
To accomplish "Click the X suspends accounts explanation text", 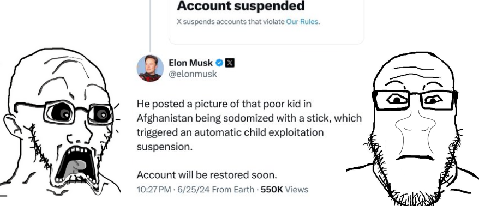I will (248, 22).
